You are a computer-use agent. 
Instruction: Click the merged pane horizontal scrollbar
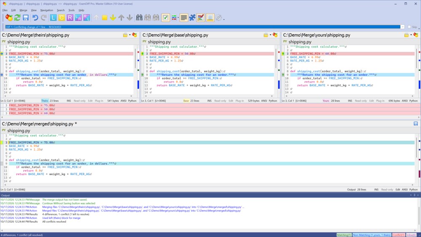[208, 185]
